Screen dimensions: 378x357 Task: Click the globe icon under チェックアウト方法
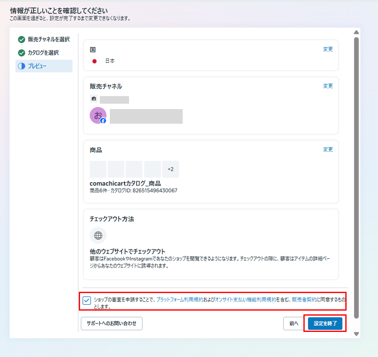pyautogui.click(x=98, y=235)
